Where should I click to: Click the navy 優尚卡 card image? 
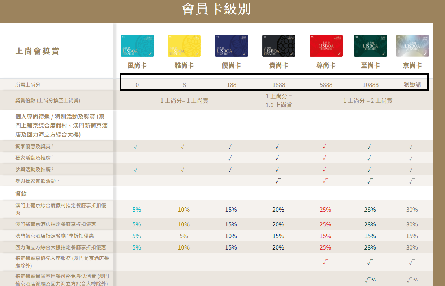point(232,46)
